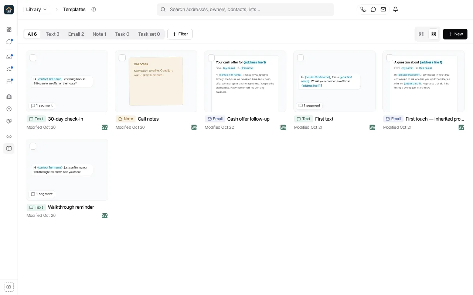Image resolution: width=473 pixels, height=295 pixels.
Task: Open the inbox tray icon in sidebar
Action: pos(9,57)
